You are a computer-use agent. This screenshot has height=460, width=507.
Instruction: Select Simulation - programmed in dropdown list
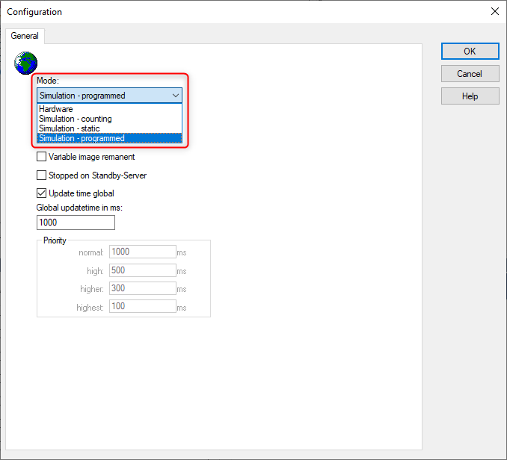[109, 138]
